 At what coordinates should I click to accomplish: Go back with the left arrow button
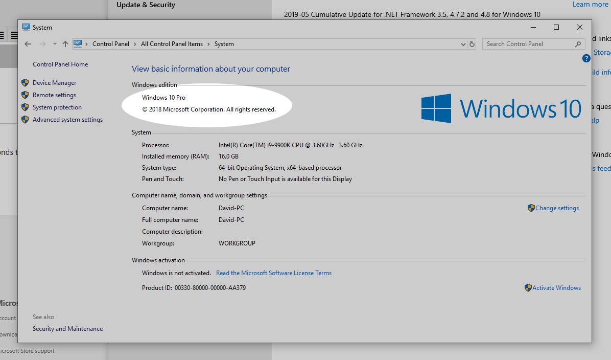tap(28, 44)
